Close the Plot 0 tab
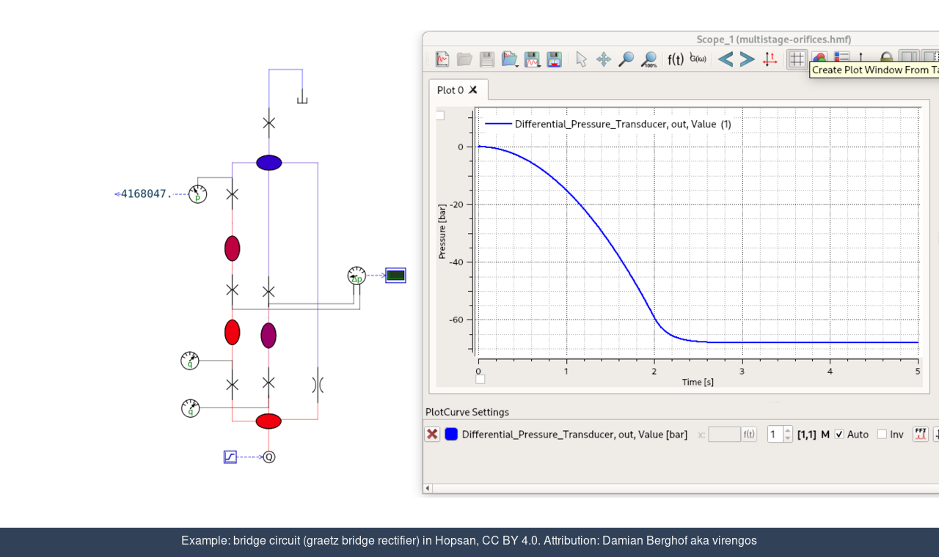939x557 pixels. [x=473, y=90]
